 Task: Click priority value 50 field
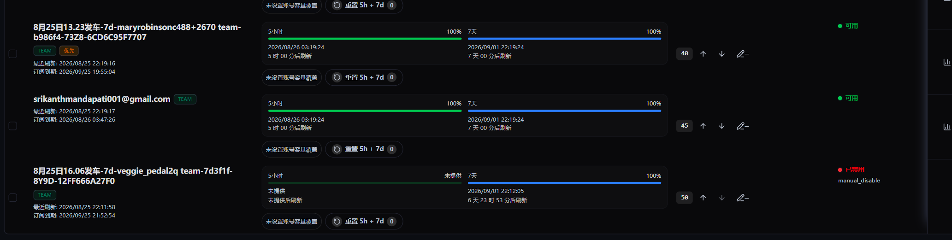(x=684, y=198)
